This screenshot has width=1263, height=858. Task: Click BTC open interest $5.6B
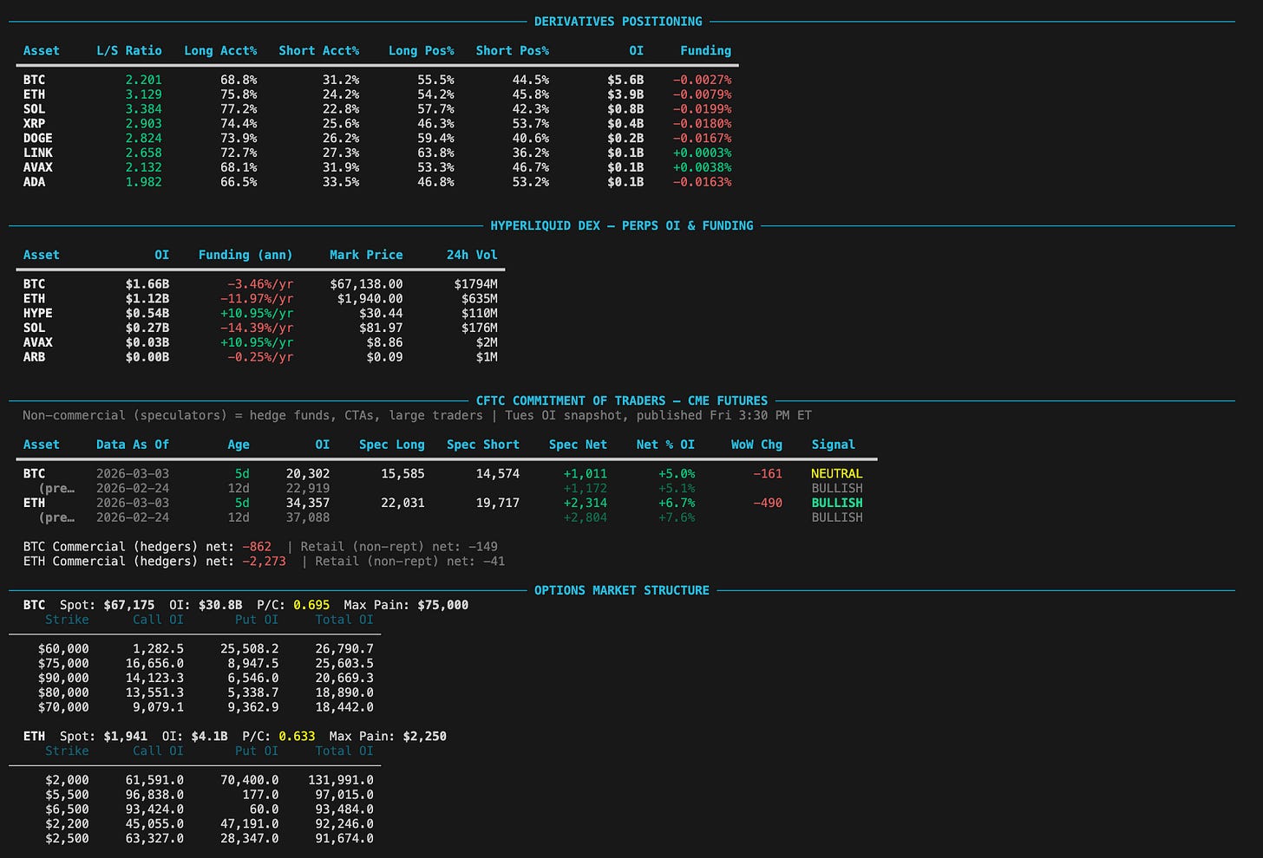click(x=625, y=80)
